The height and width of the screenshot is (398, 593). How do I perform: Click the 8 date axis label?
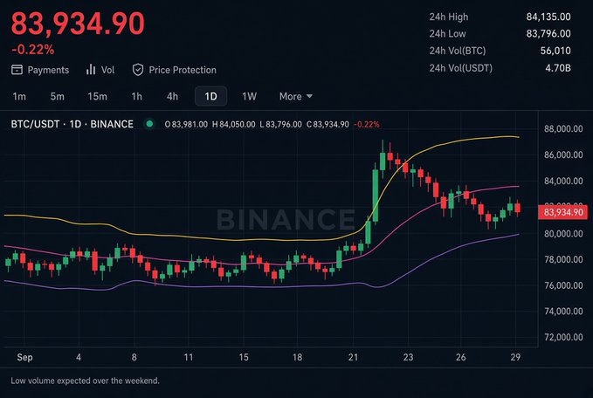click(134, 357)
